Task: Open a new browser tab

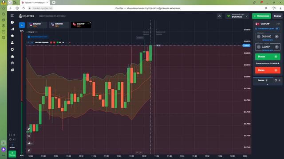Action: [x=54, y=3]
